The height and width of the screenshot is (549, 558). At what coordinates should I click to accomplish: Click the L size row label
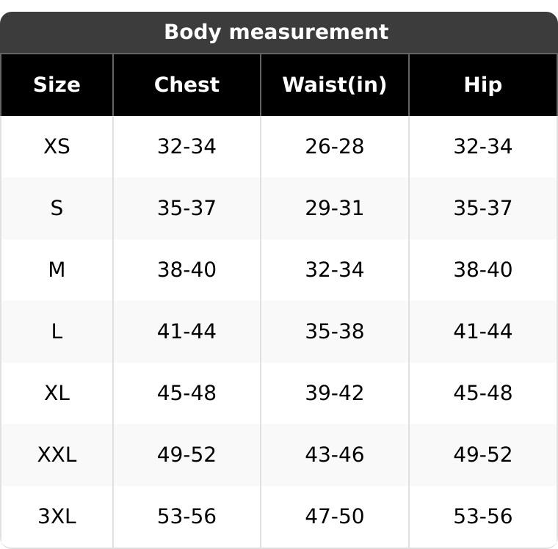point(57,332)
